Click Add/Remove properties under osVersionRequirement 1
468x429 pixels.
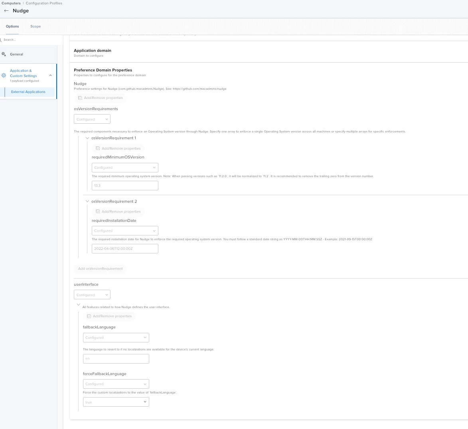[118, 148]
